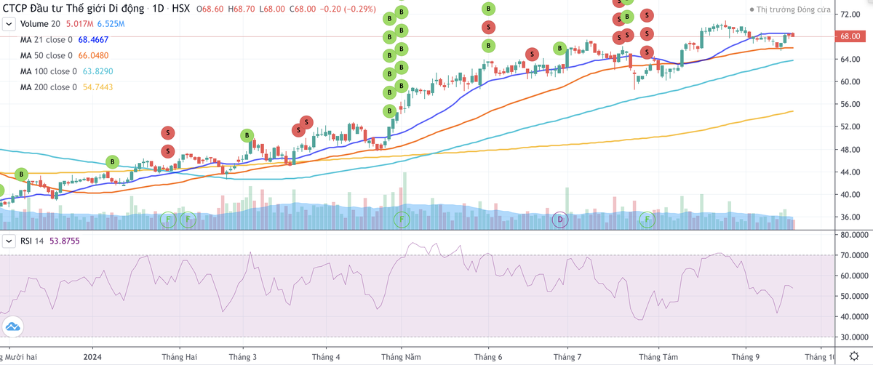873x365 pixels.
Task: Click the F event marker near Tháng Tám
Action: (647, 218)
